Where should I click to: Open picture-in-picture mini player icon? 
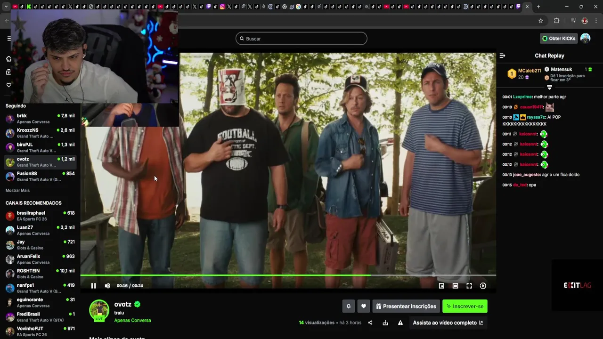(x=441, y=286)
